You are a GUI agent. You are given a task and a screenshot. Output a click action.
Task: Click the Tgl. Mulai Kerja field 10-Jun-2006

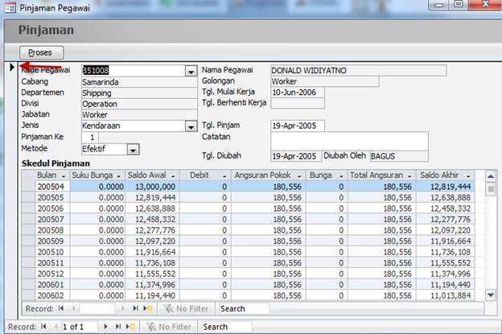[x=298, y=93]
